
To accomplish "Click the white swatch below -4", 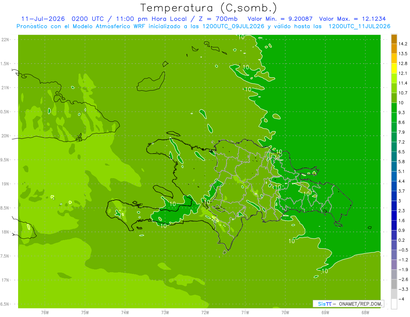I will (x=394, y=304).
